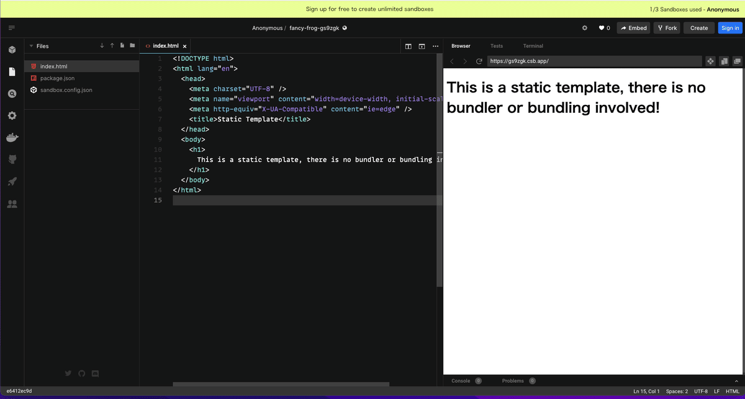Click the HTML language mode status
The height and width of the screenshot is (399, 745).
pos(733,392)
